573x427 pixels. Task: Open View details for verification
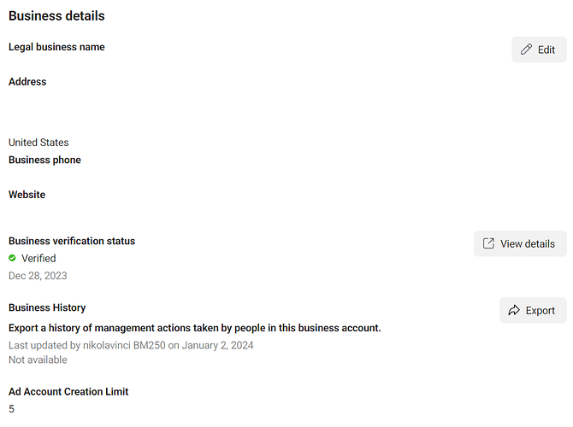tap(520, 243)
